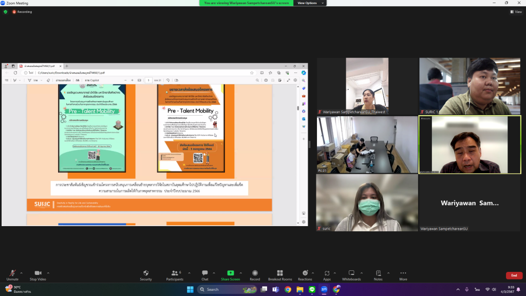The width and height of the screenshot is (526, 296).
Task: Click the red End meeting button
Action: (x=514, y=275)
